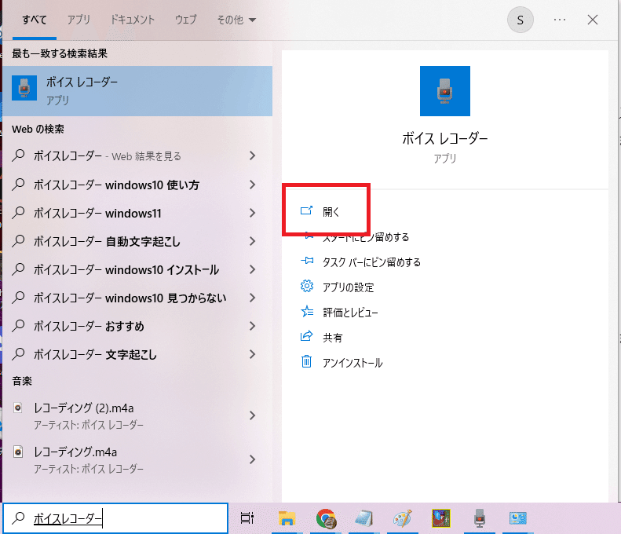Expand arrow for ボイスレコーダー 文字起こし suggestion

click(x=252, y=354)
